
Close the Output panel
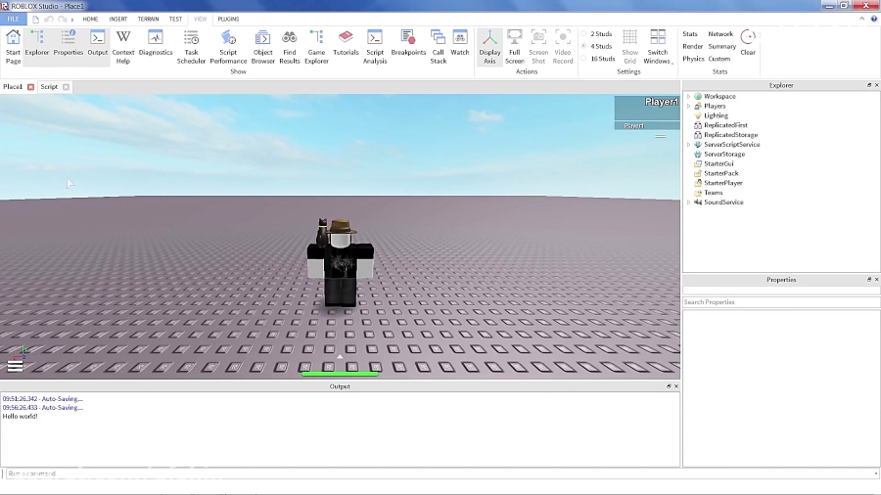point(675,386)
